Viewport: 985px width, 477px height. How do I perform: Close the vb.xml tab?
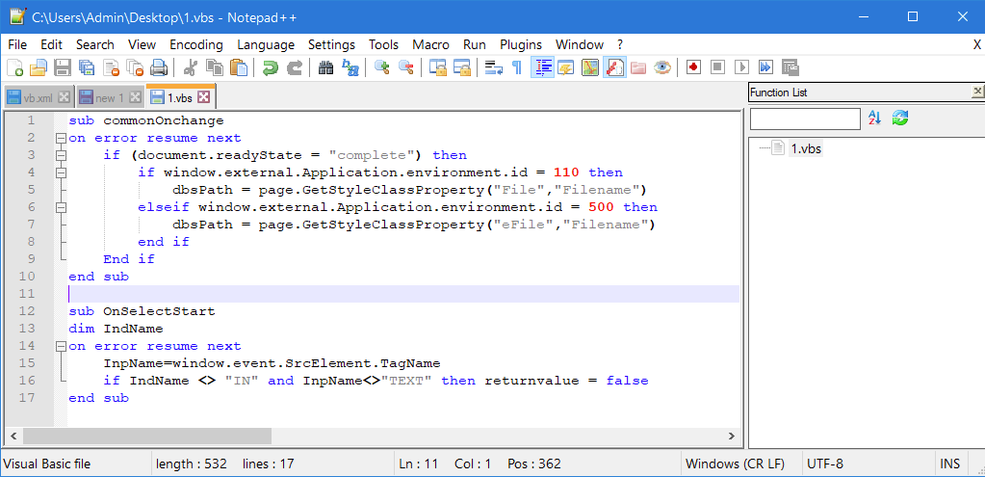[64, 97]
